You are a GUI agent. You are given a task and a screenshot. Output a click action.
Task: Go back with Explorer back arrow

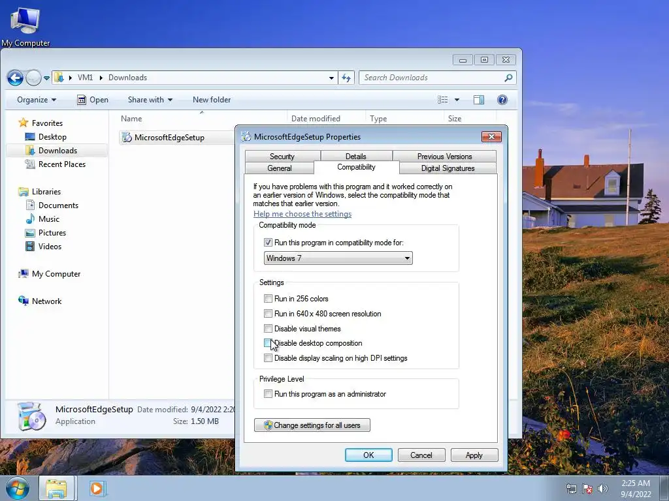[15, 78]
